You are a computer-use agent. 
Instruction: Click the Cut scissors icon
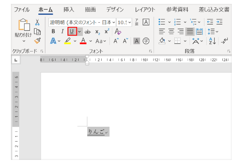(37, 23)
